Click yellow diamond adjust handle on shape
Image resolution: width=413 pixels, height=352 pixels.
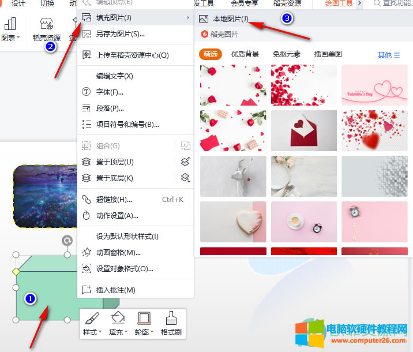click(16, 271)
